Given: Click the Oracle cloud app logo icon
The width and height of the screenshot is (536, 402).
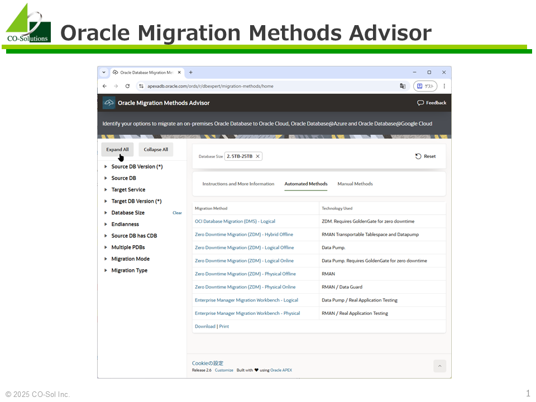Looking at the screenshot, I should coord(109,103).
